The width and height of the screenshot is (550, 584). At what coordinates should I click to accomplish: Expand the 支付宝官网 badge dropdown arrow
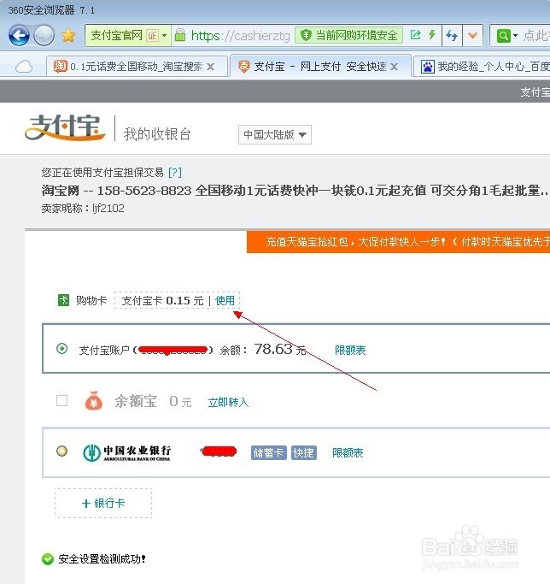(165, 36)
